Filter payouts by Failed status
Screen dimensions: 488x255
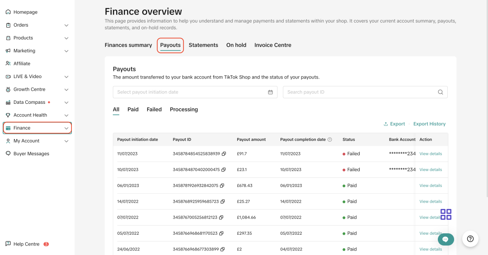(x=154, y=110)
